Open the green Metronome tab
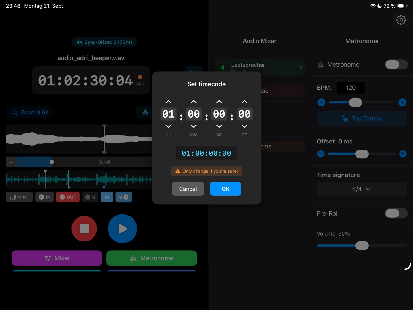The width and height of the screenshot is (413, 310). coord(151,258)
